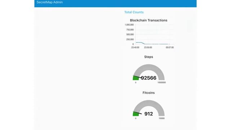This screenshot has height=130, width=231.
Task: Click the 500,000 y-axis label
Action: click(130, 35)
